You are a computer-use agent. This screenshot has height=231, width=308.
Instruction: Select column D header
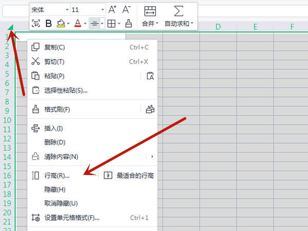coord(218,27)
